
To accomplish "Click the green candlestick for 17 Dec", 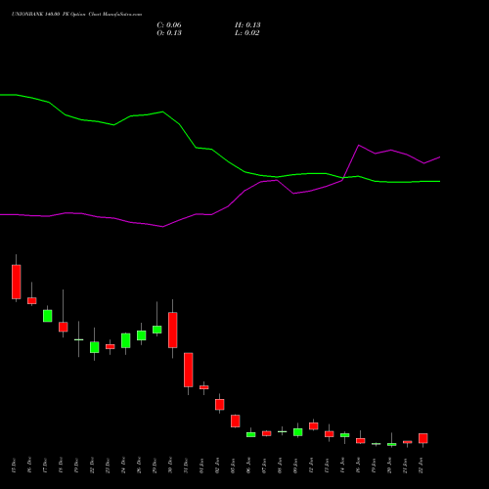I will [x=48, y=316].
